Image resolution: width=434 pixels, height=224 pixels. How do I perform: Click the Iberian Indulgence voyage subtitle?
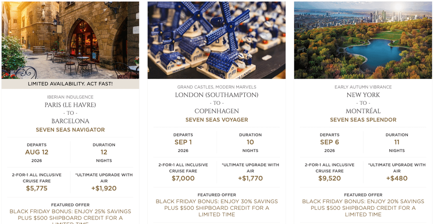pos(70,97)
